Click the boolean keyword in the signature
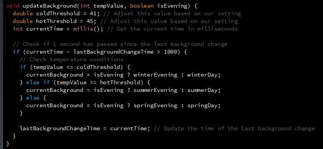The width and height of the screenshot is (323, 149). tap(142, 6)
